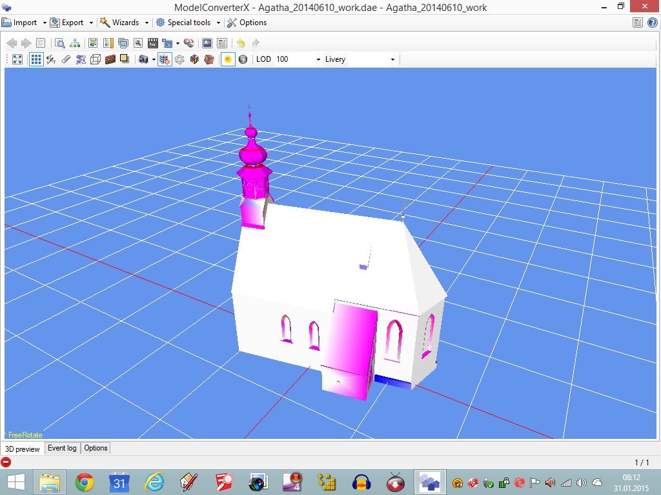This screenshot has width=661, height=495.
Task: Click the brick wall icon
Action: click(x=110, y=59)
